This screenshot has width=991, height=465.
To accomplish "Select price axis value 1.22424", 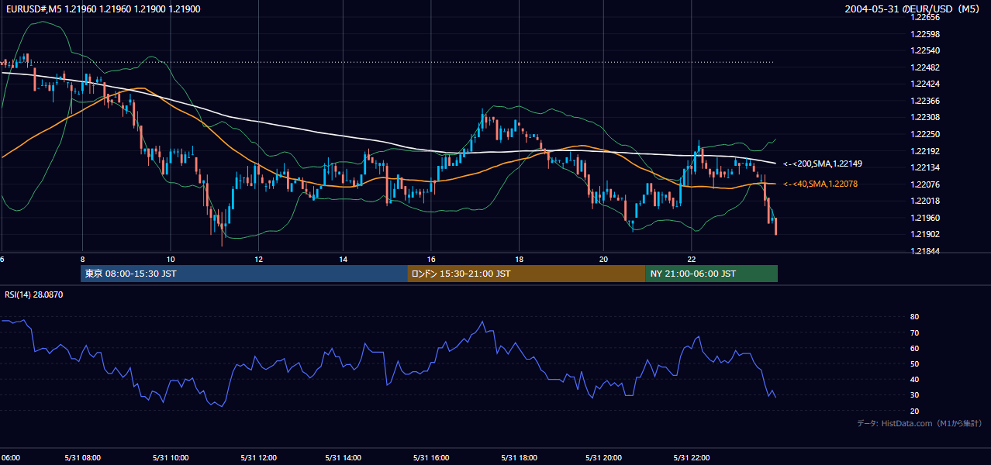I will (x=926, y=84).
